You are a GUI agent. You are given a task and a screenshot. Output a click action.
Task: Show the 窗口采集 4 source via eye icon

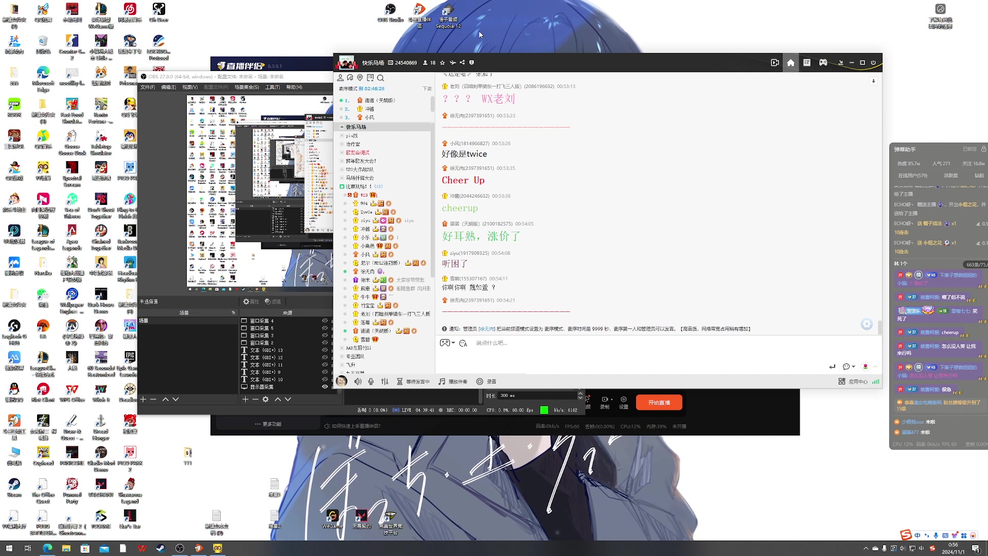pyautogui.click(x=325, y=321)
